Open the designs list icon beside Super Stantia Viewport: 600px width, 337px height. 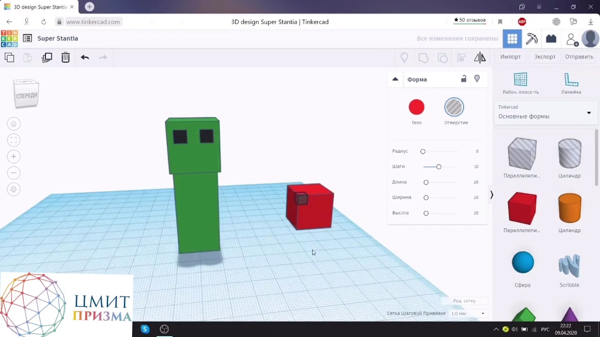point(27,38)
